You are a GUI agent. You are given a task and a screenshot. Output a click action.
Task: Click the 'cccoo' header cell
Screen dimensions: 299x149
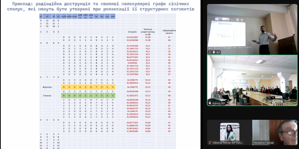pyautogui.click(x=75, y=16)
